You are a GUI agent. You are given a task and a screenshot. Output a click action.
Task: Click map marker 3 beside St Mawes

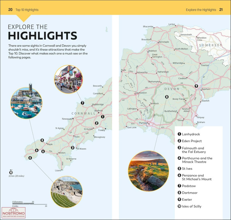coord(73,148)
